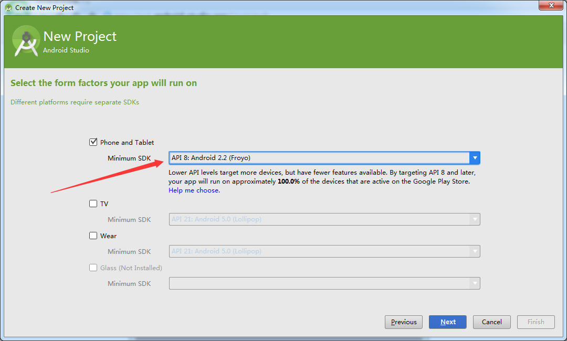
Task: Open the Glass Minimum SDK dropdown
Action: point(324,283)
